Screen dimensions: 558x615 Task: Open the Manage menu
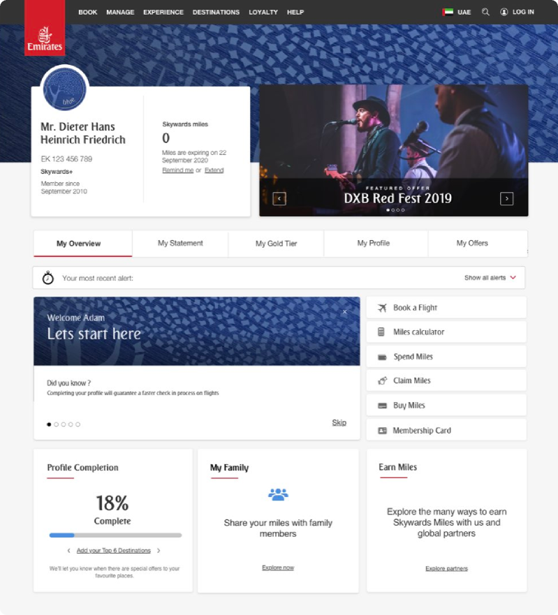pos(120,12)
